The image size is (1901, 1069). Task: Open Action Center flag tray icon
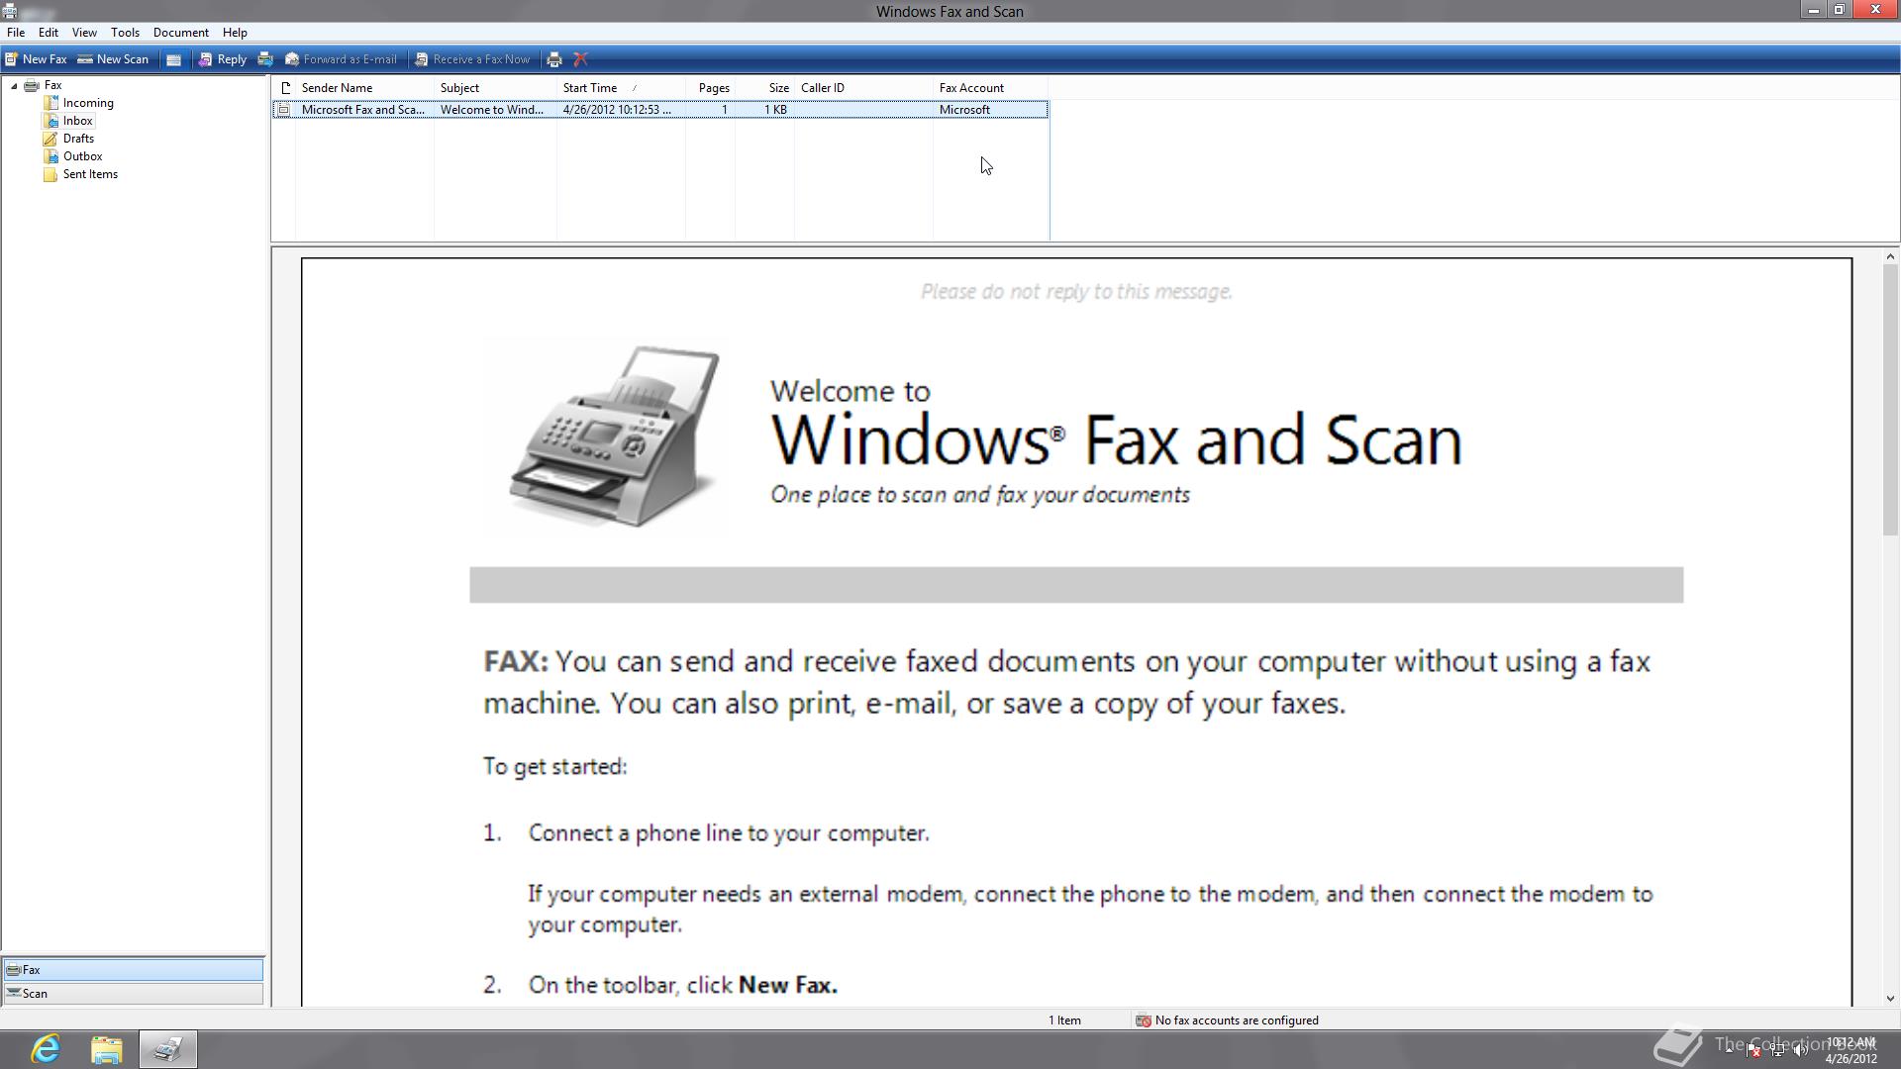coord(1753,1050)
